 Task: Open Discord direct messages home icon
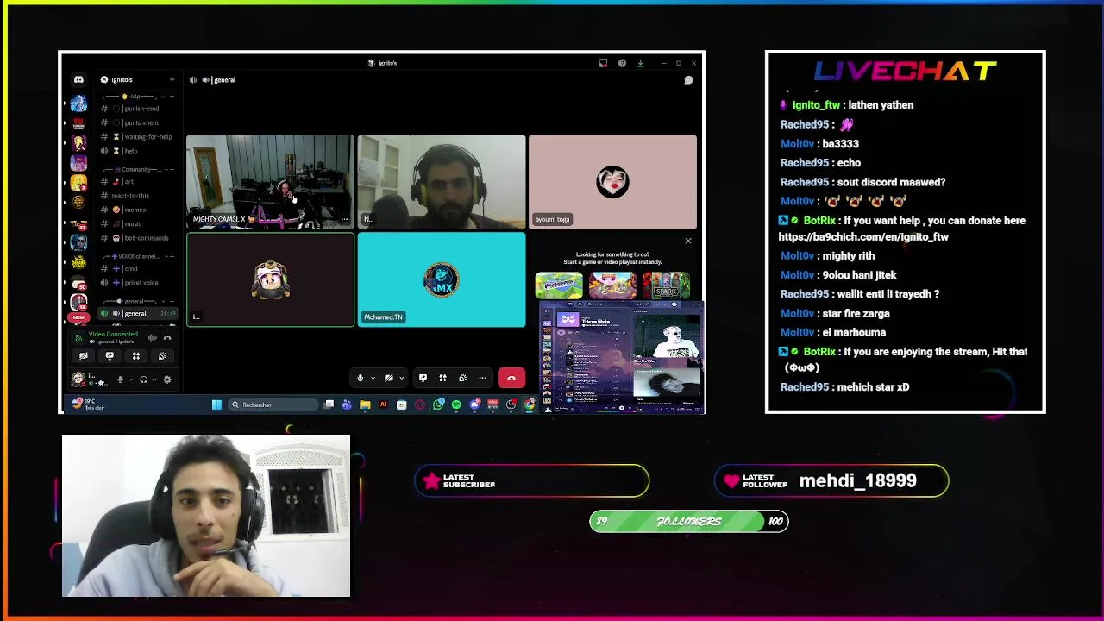point(78,79)
